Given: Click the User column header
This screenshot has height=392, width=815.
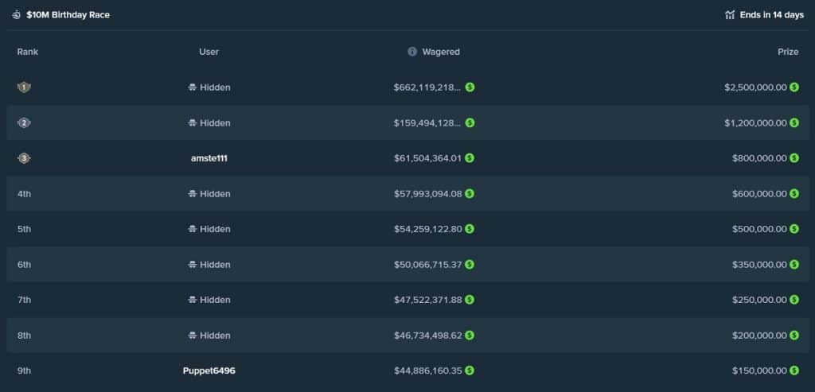Looking at the screenshot, I should pyautogui.click(x=209, y=52).
